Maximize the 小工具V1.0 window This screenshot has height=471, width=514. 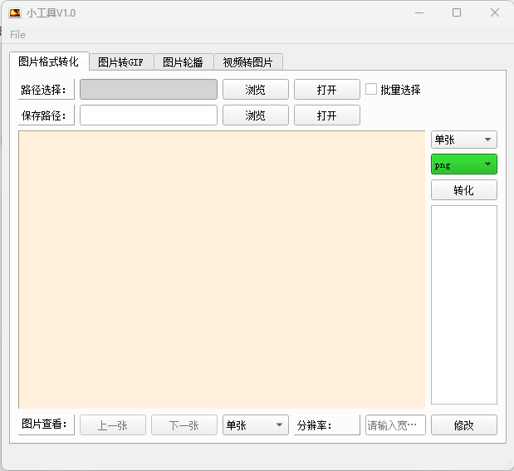[x=457, y=12]
